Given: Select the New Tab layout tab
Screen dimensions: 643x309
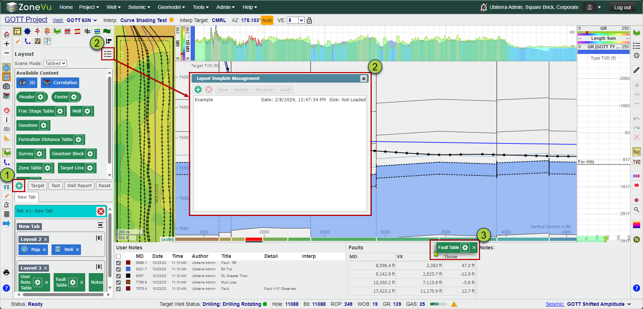Looking at the screenshot, I should pos(27,197).
